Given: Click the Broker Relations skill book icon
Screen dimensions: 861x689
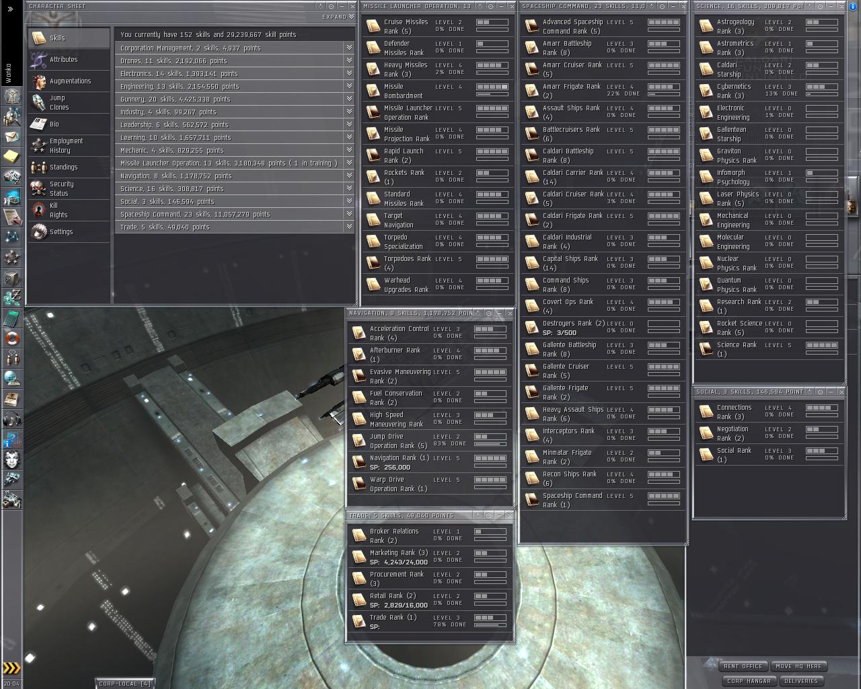Looking at the screenshot, I should point(359,536).
